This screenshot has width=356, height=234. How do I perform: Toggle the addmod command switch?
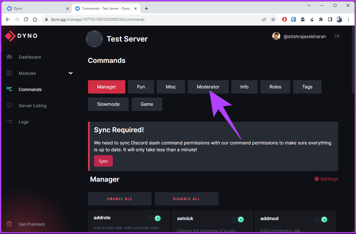tap(321, 219)
